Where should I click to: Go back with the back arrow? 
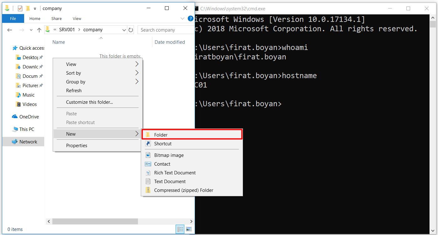(9, 30)
